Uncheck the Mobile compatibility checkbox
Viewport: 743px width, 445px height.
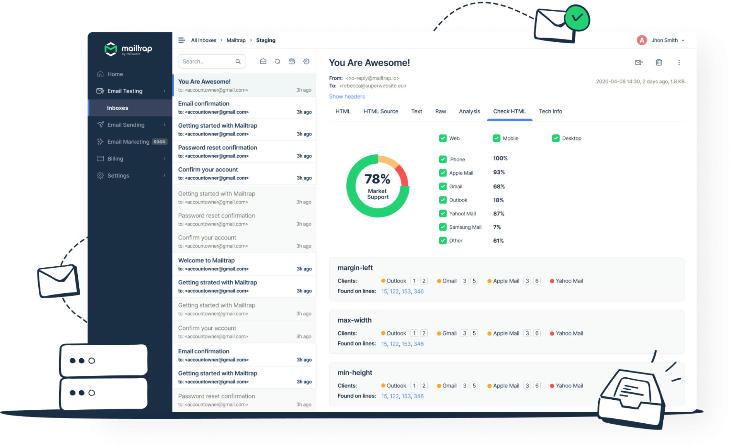496,138
